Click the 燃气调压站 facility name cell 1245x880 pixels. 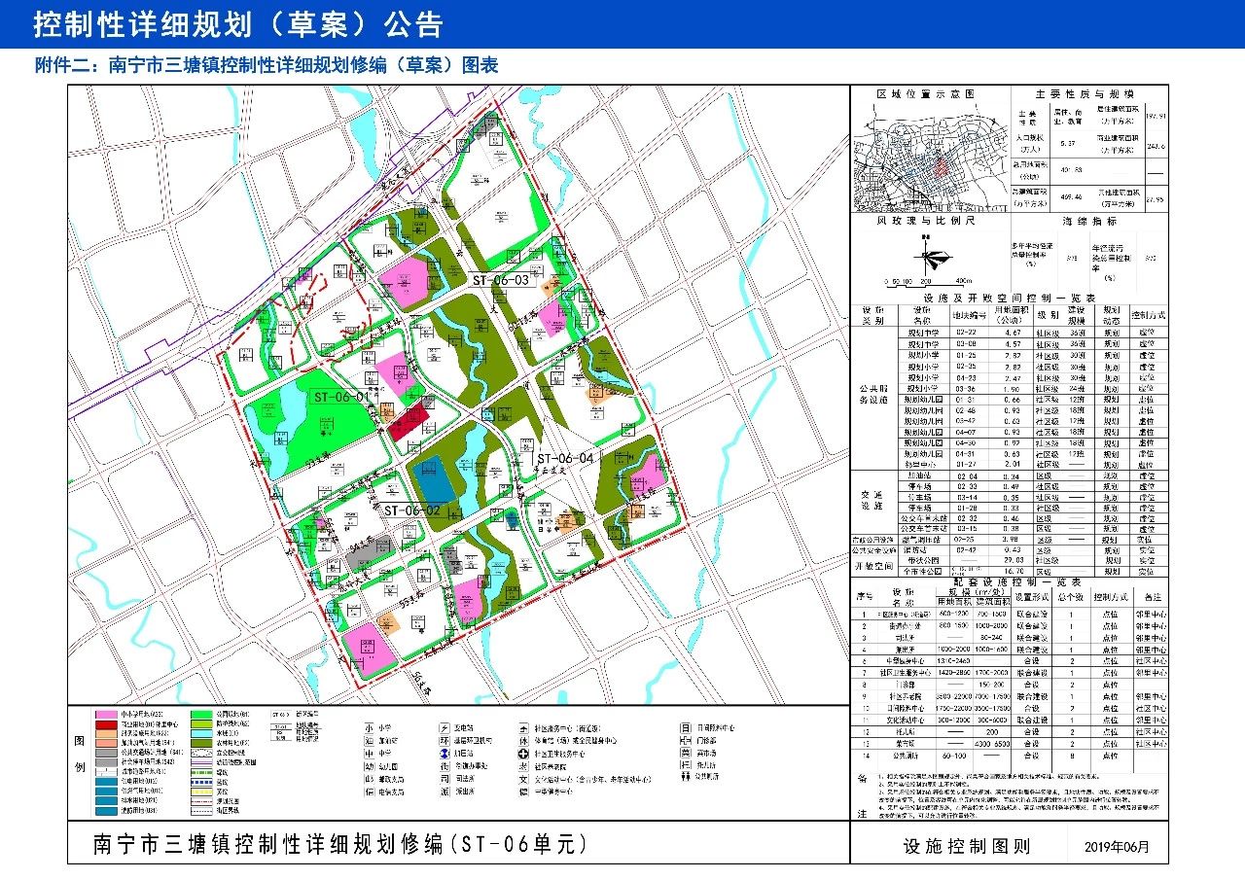tap(921, 540)
